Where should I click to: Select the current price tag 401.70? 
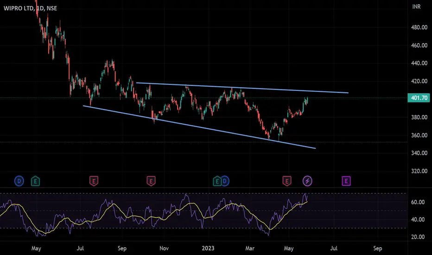tap(419, 98)
